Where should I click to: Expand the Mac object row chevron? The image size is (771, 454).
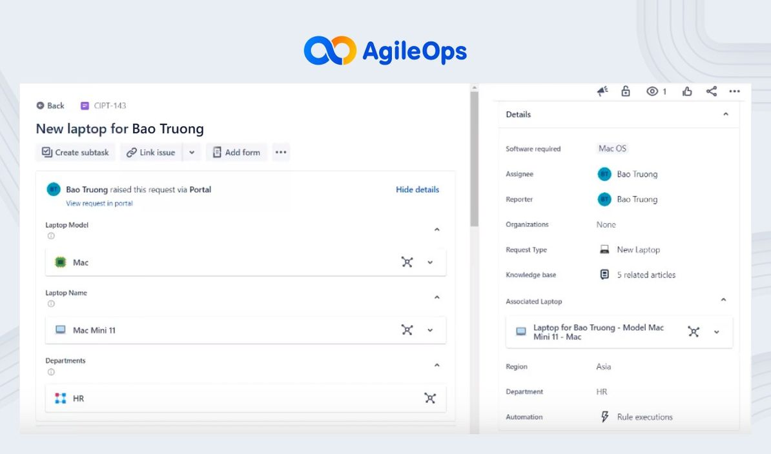click(430, 262)
